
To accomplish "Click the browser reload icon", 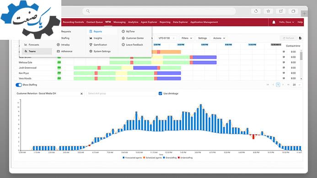I will click(x=256, y=11).
